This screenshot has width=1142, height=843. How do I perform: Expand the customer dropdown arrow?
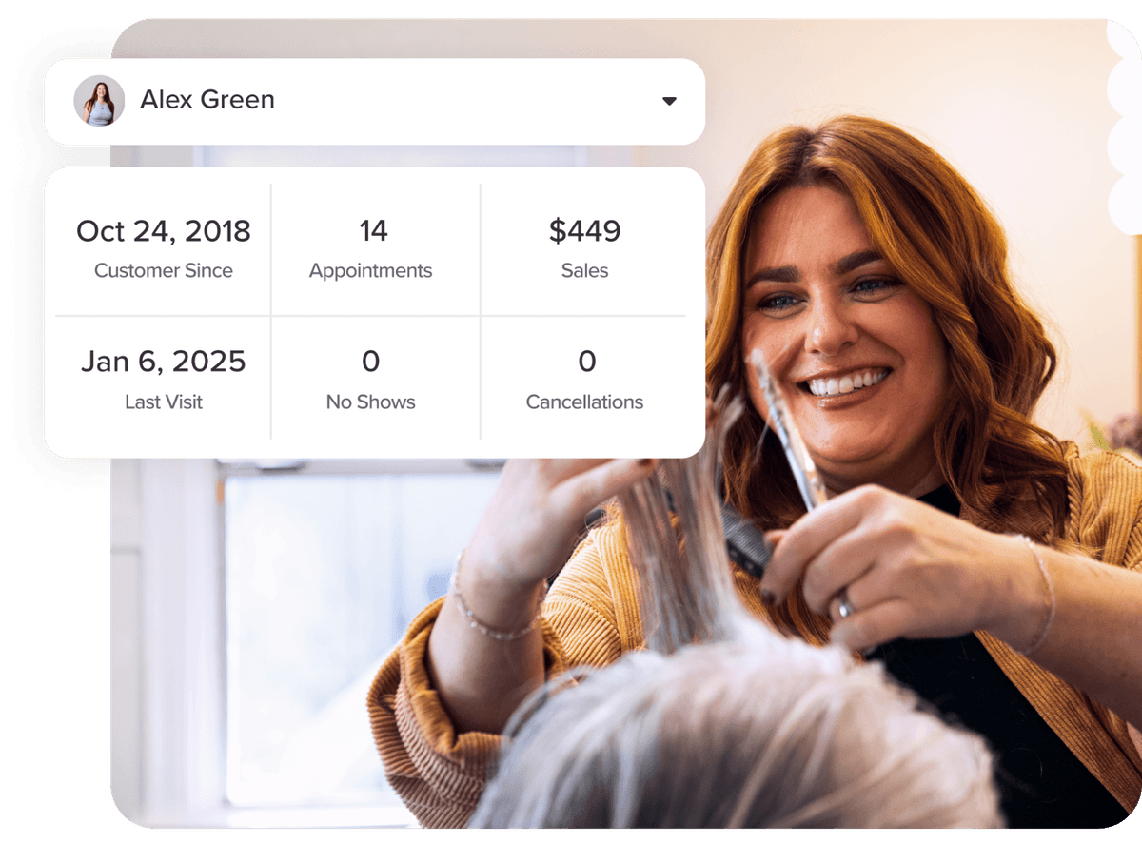(669, 101)
